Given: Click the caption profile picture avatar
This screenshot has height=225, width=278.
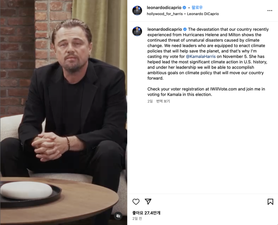Looking at the screenshot, I should click(137, 31).
